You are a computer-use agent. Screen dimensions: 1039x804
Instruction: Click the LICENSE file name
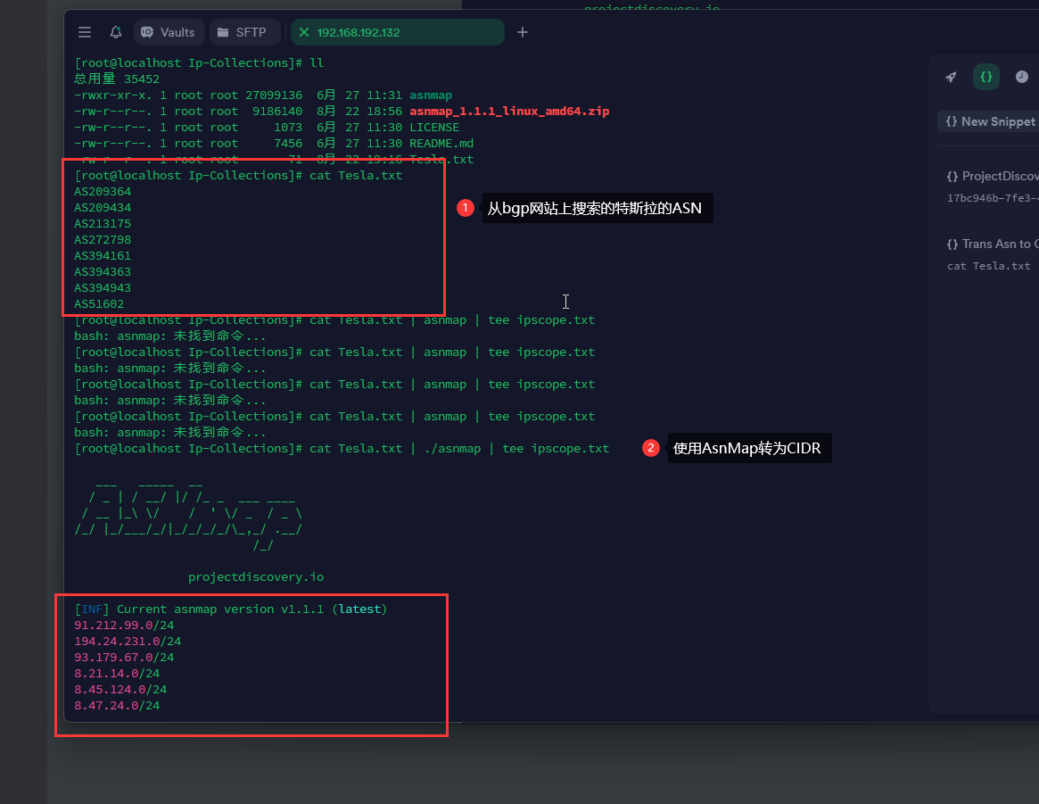tap(434, 128)
